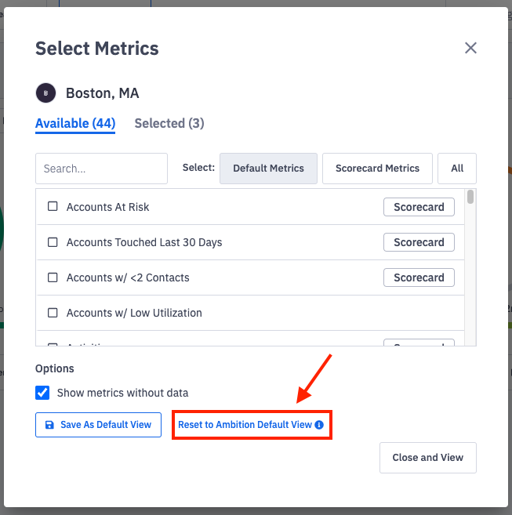Click Scorecard tag for Accounts At Risk
Viewport: 512px width, 515px height.
419,207
